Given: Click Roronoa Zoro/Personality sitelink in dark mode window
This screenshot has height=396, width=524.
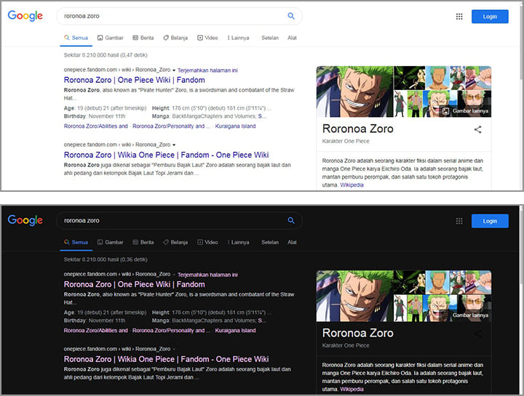Looking at the screenshot, I should tap(171, 331).
